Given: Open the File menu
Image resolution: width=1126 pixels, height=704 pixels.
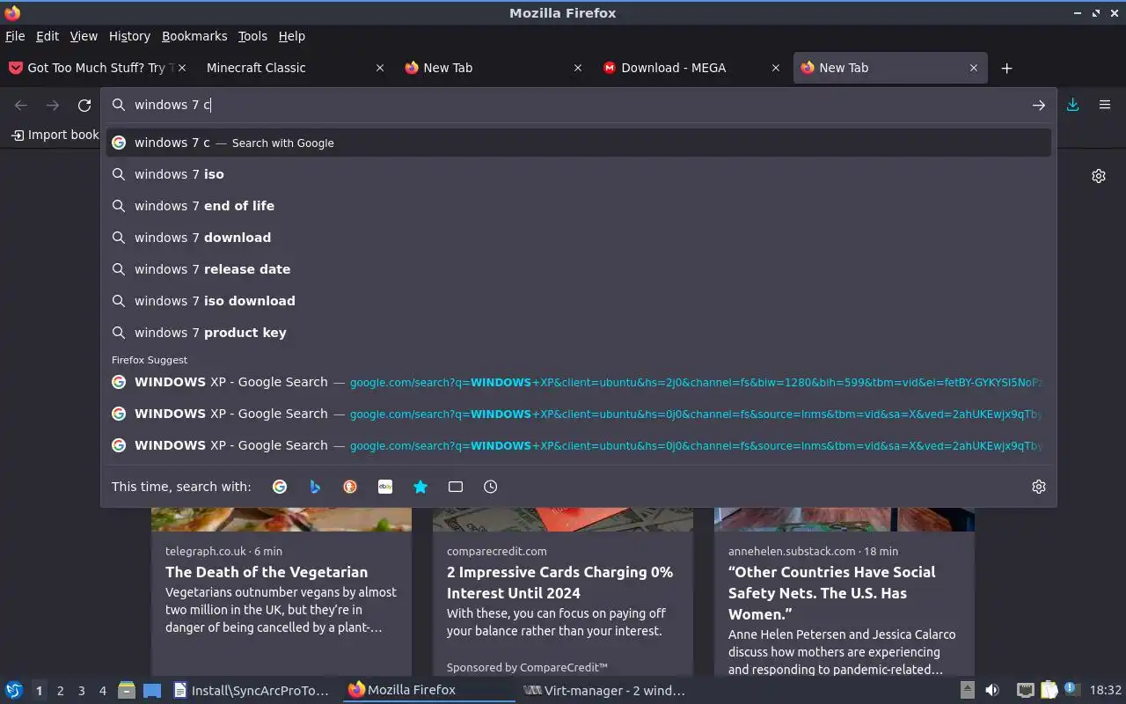Looking at the screenshot, I should point(15,36).
